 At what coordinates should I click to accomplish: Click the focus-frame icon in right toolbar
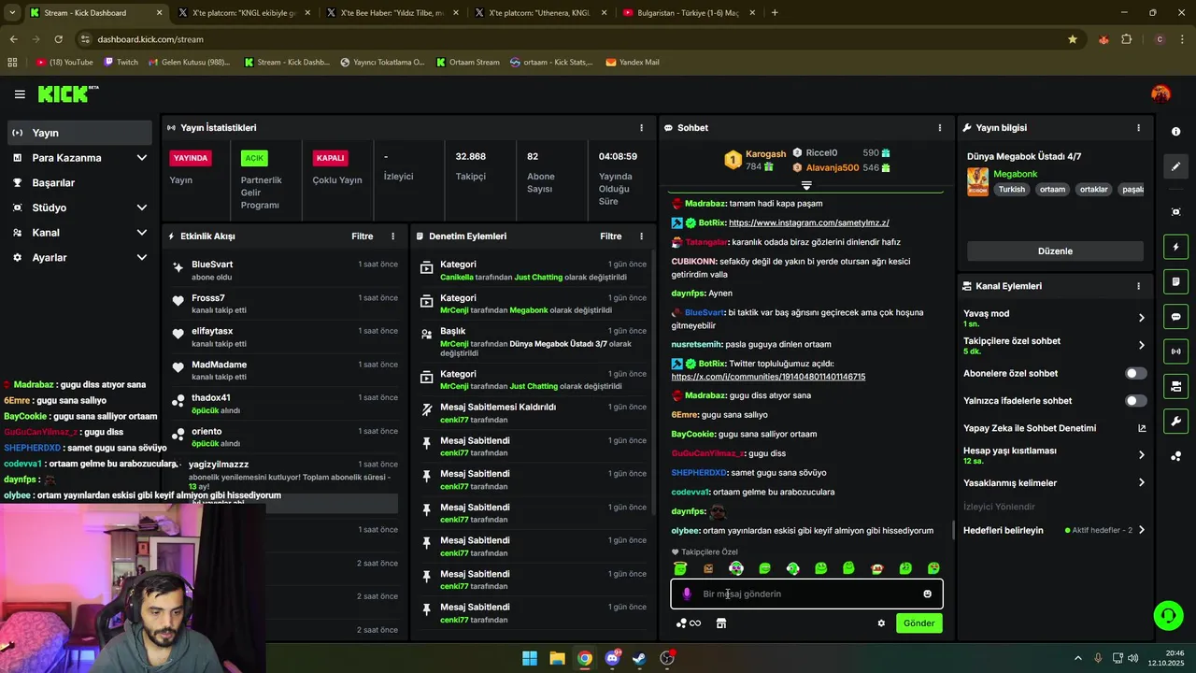click(x=1175, y=212)
